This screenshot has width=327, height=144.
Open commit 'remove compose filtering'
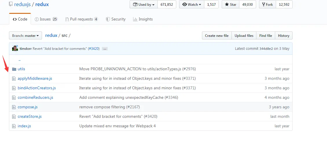[x=109, y=107]
